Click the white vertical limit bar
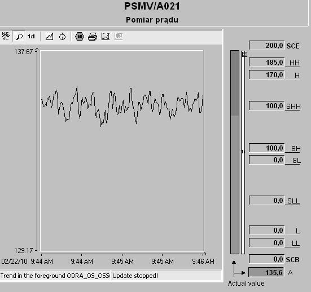Image resolution: width=311 pixels, height=292 pixels. pos(243,152)
